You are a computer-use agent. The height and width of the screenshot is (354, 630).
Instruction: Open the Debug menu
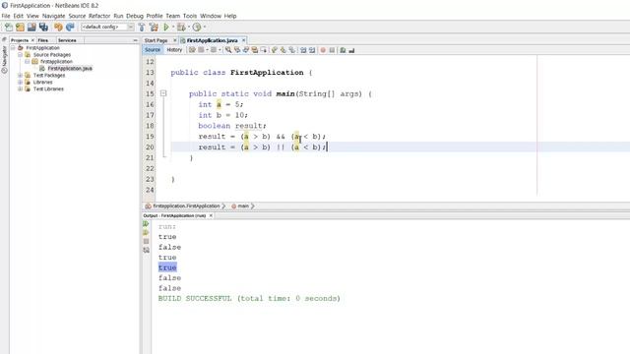135,16
